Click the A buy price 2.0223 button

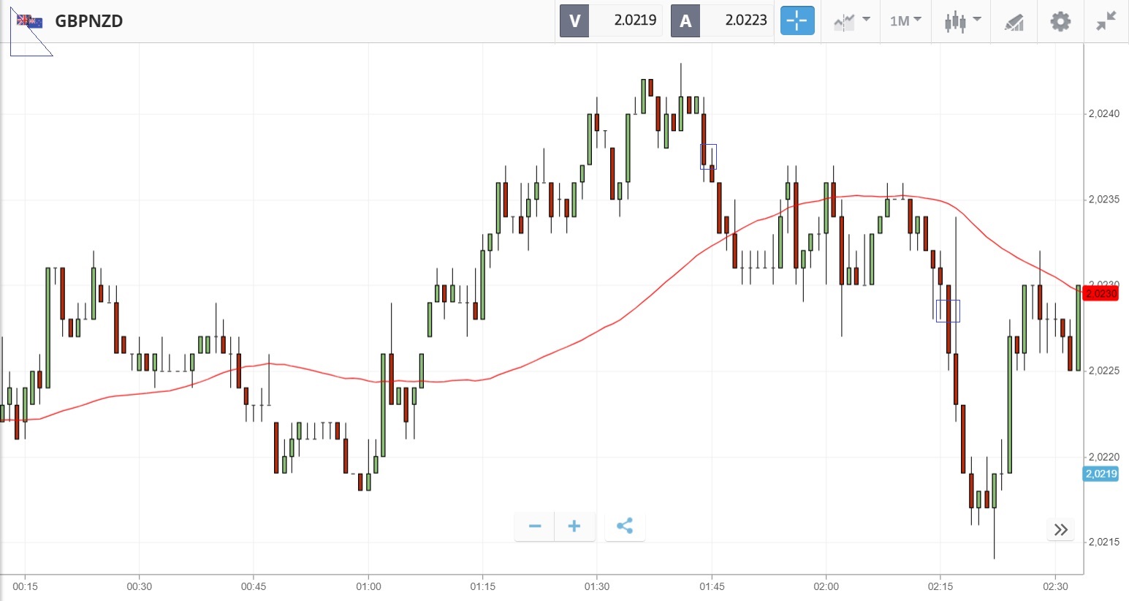(x=722, y=20)
